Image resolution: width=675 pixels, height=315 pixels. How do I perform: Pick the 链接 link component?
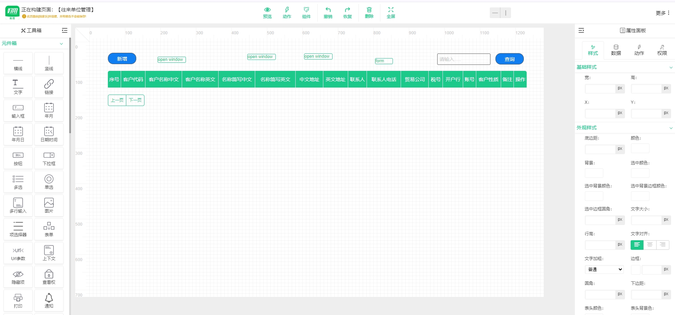click(x=49, y=87)
